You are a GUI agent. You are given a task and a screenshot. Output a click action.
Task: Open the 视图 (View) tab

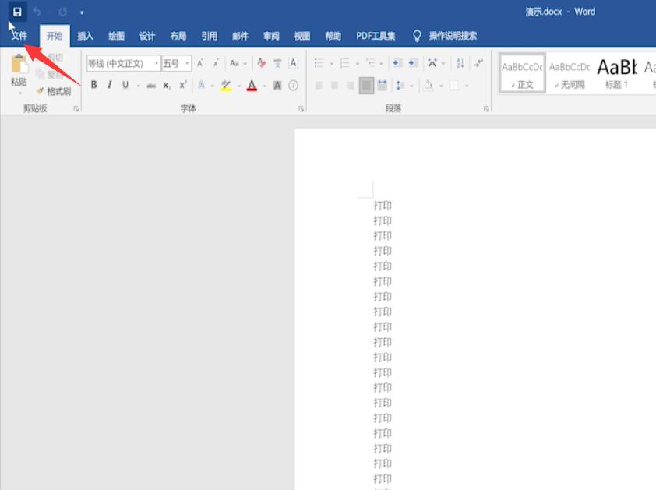coord(302,36)
